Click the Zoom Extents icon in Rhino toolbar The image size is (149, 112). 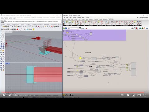30,26
